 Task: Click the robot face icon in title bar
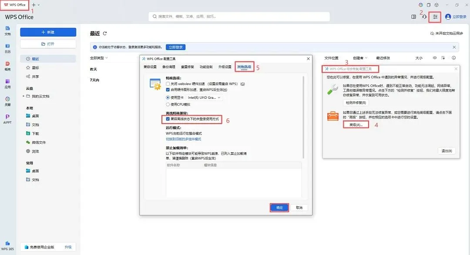tap(421, 5)
